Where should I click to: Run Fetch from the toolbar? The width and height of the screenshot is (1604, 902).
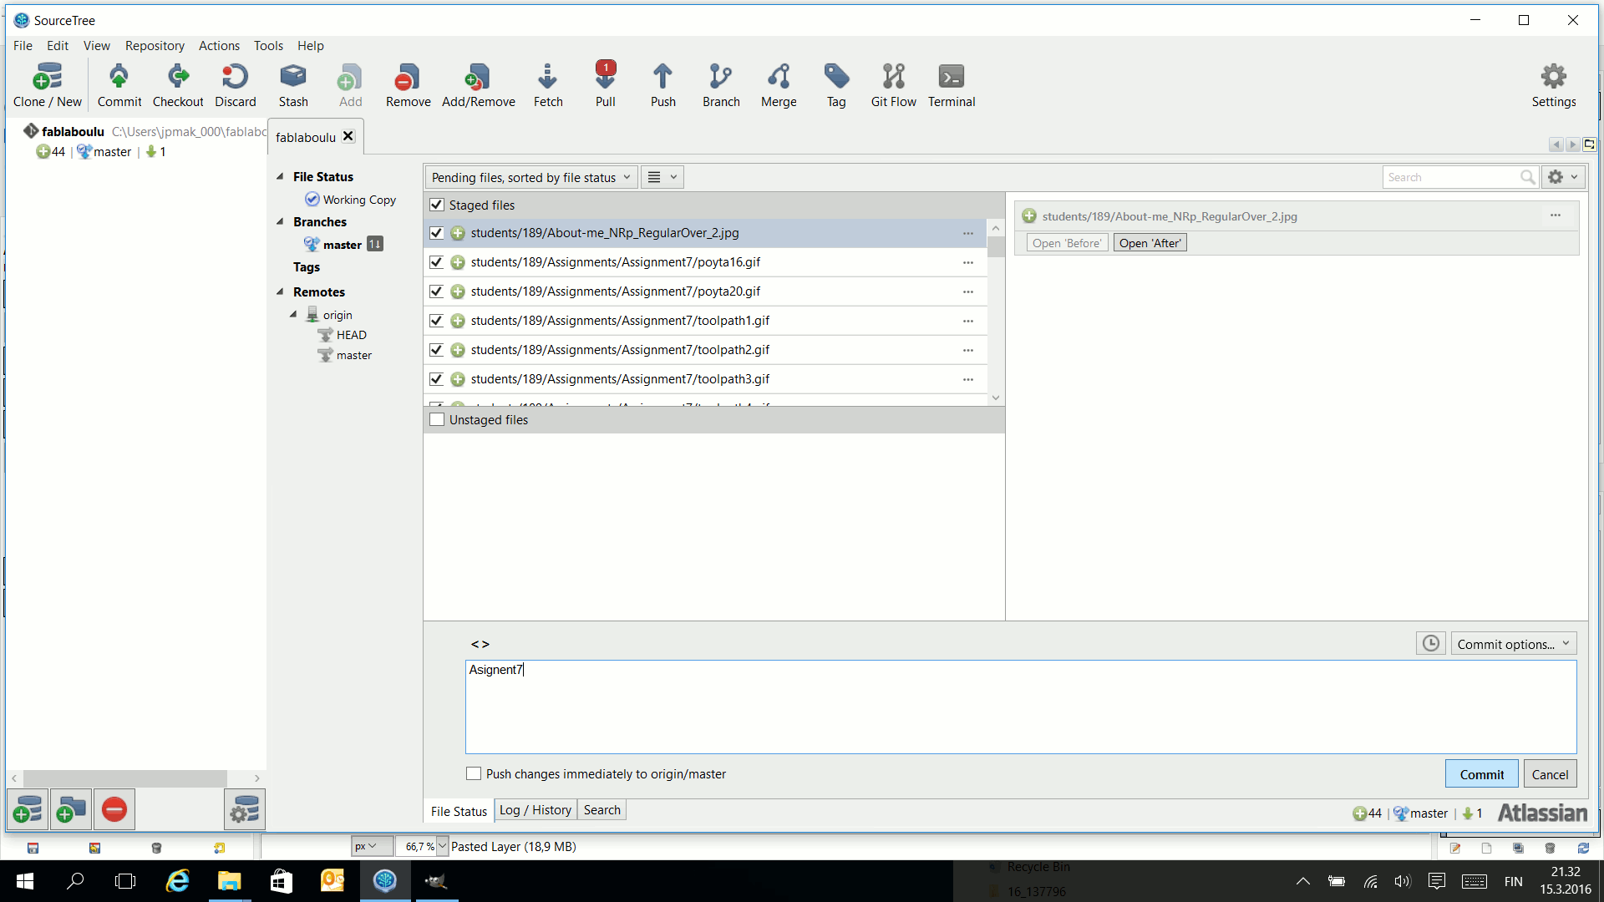(548, 85)
